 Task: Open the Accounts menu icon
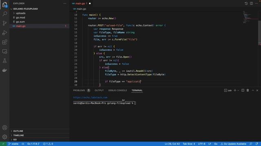tap(4, 128)
